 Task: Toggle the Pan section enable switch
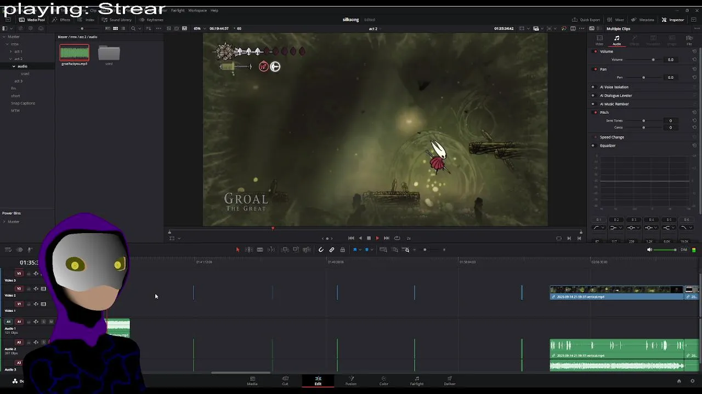[x=596, y=69]
